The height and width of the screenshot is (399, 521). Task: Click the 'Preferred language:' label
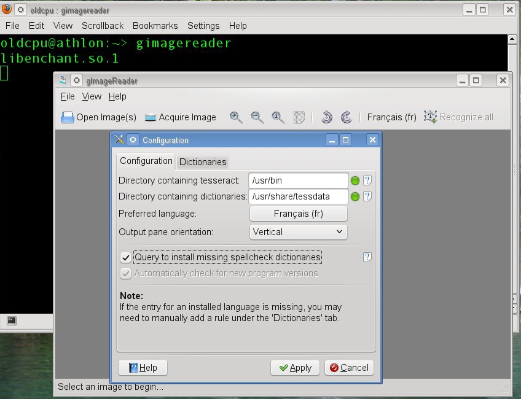coord(157,214)
